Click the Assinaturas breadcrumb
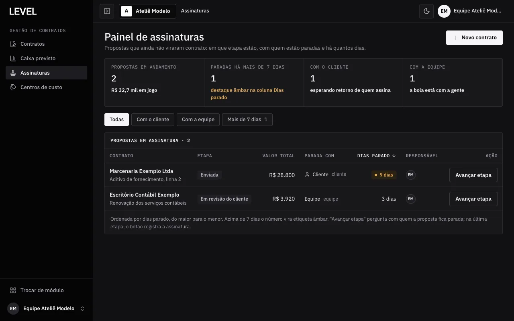This screenshot has width=514, height=321. tap(195, 11)
